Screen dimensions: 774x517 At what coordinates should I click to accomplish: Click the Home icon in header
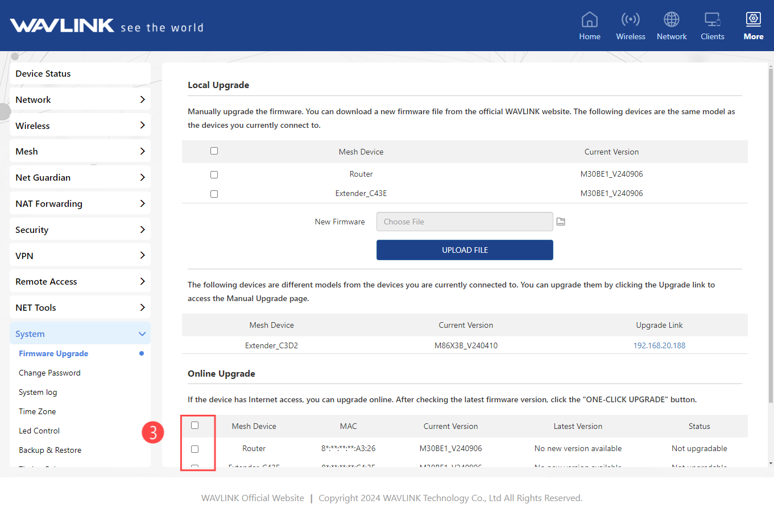click(589, 20)
